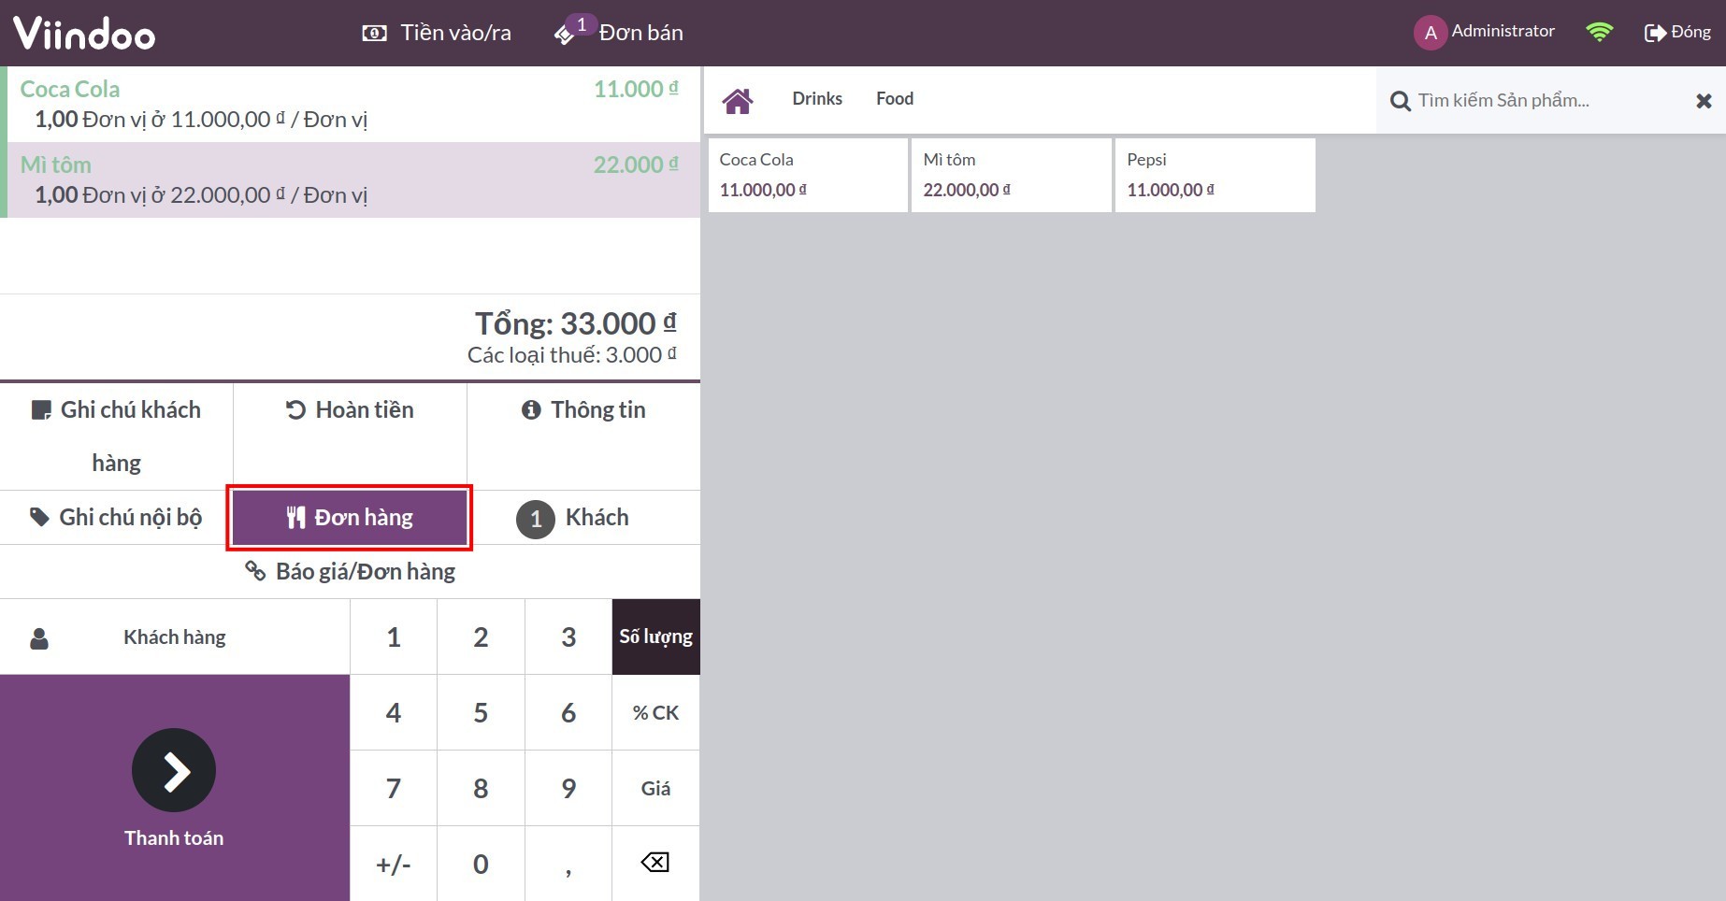Click the Viindoo logo
The width and height of the screenshot is (1726, 901).
click(84, 34)
